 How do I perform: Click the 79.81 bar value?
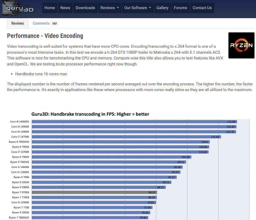[151, 203]
